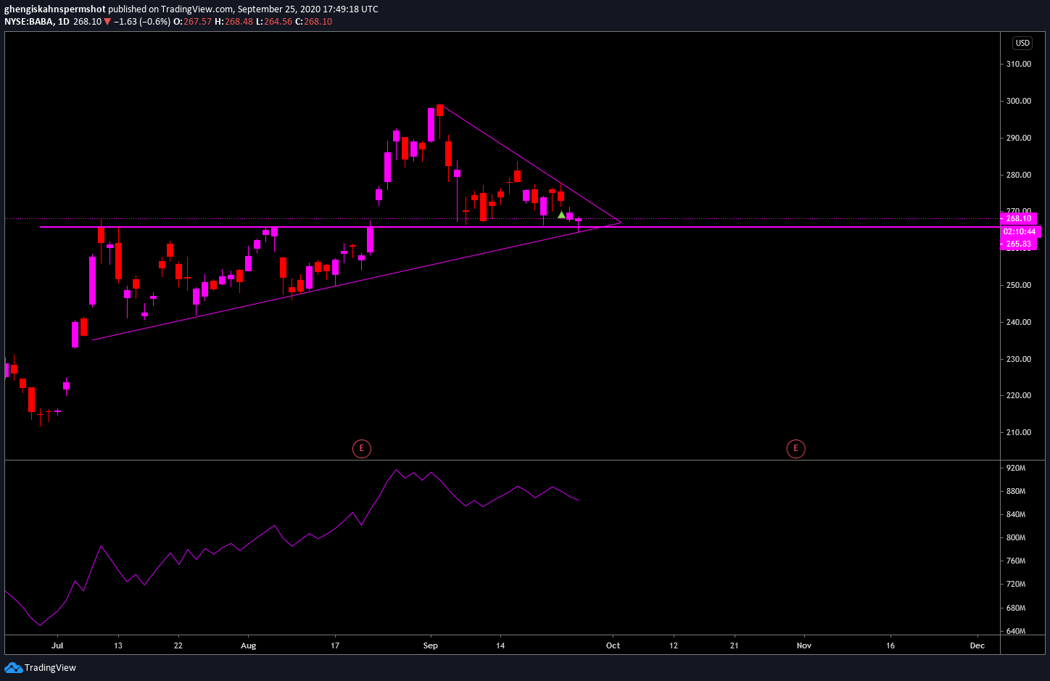The image size is (1050, 681).
Task: Click the August earnings E marker
Action: tap(361, 448)
